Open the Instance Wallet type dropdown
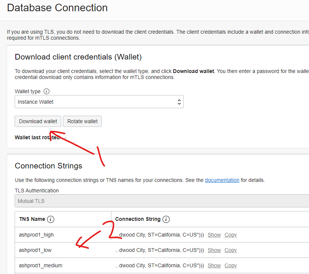Screen dimensions: 309x274 [99, 102]
